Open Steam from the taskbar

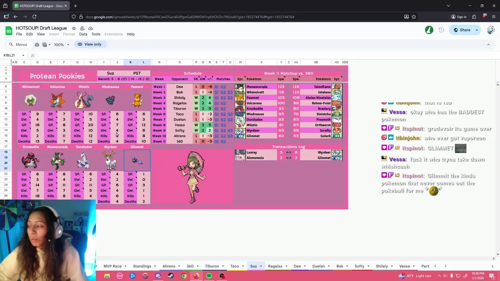coord(171,276)
